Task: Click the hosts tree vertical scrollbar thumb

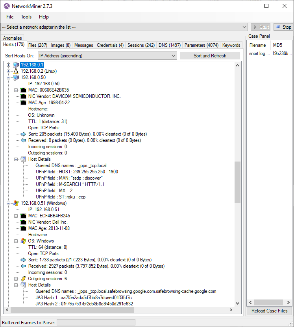Action: pos(237,182)
